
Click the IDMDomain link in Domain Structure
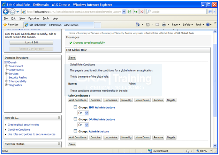click(11, 62)
